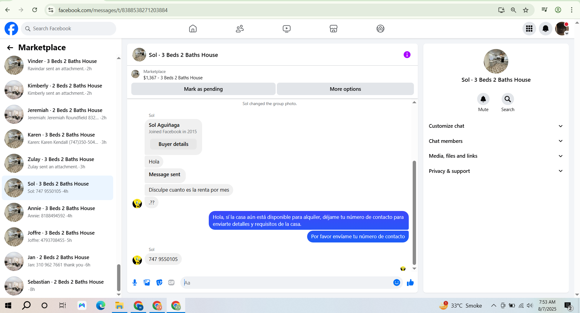Viewport: 580px width, 313px height.
Task: Open Jeremiah 2 Beds 2 Baths conversation
Action: point(57,114)
